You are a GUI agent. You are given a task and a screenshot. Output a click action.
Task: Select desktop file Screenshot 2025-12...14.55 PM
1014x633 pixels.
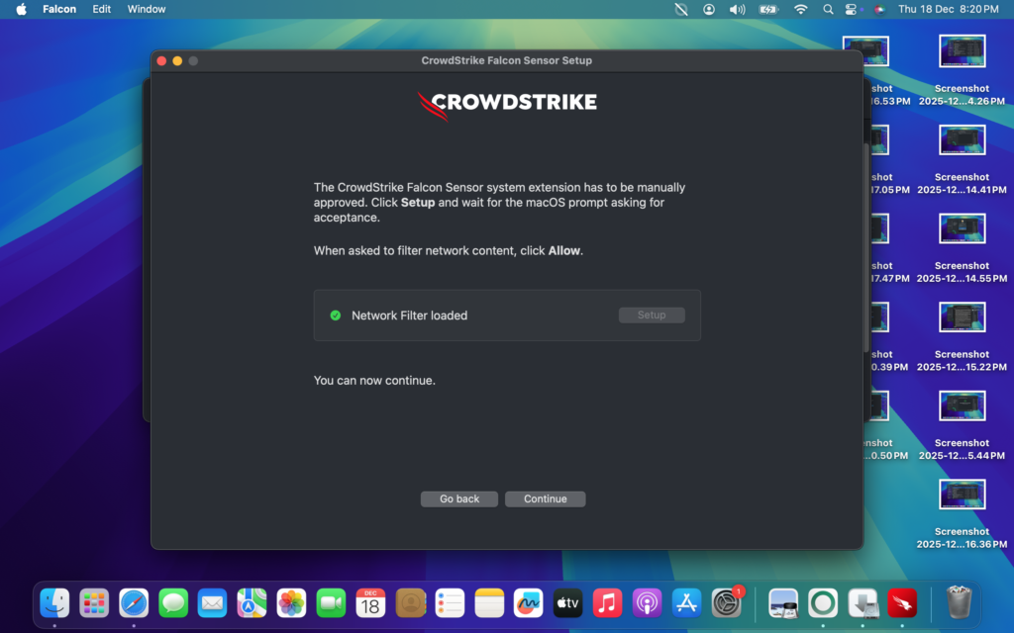pos(962,248)
